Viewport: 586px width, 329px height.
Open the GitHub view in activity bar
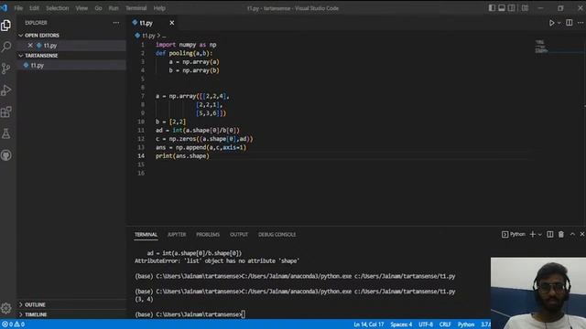tap(6, 154)
